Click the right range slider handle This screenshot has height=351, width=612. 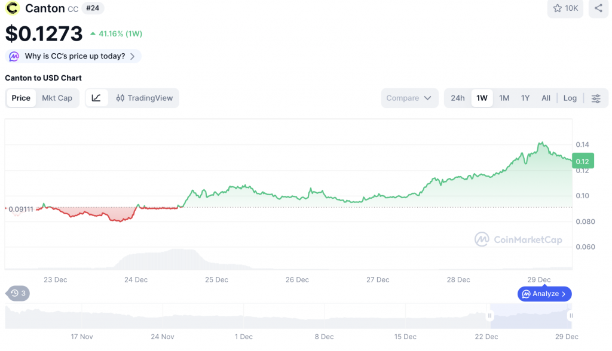tap(571, 316)
